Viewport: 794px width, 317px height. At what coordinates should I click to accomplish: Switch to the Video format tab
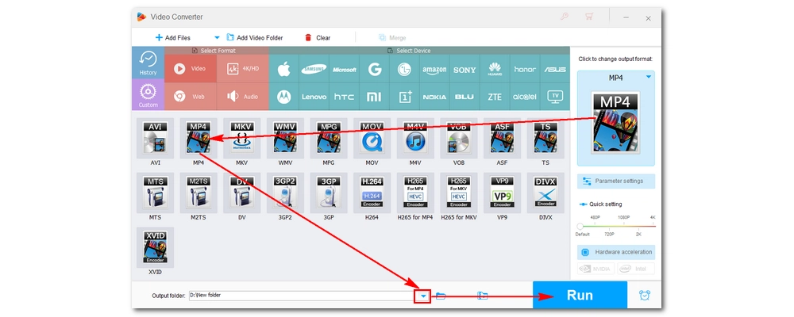pyautogui.click(x=191, y=69)
